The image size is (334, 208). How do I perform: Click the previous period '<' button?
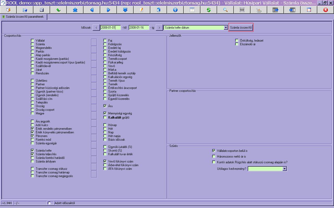click(x=96, y=28)
